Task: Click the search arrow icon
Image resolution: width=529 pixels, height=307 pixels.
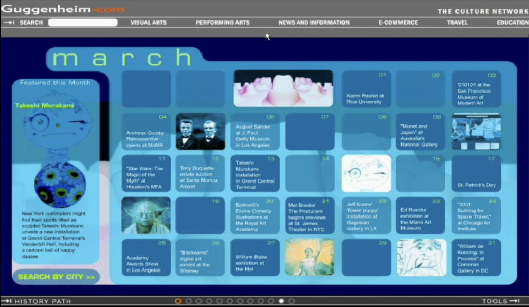Action: point(8,23)
